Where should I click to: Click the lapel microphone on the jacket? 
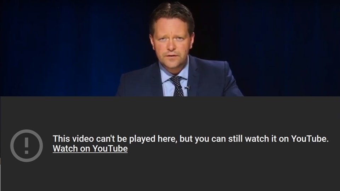coord(187,88)
